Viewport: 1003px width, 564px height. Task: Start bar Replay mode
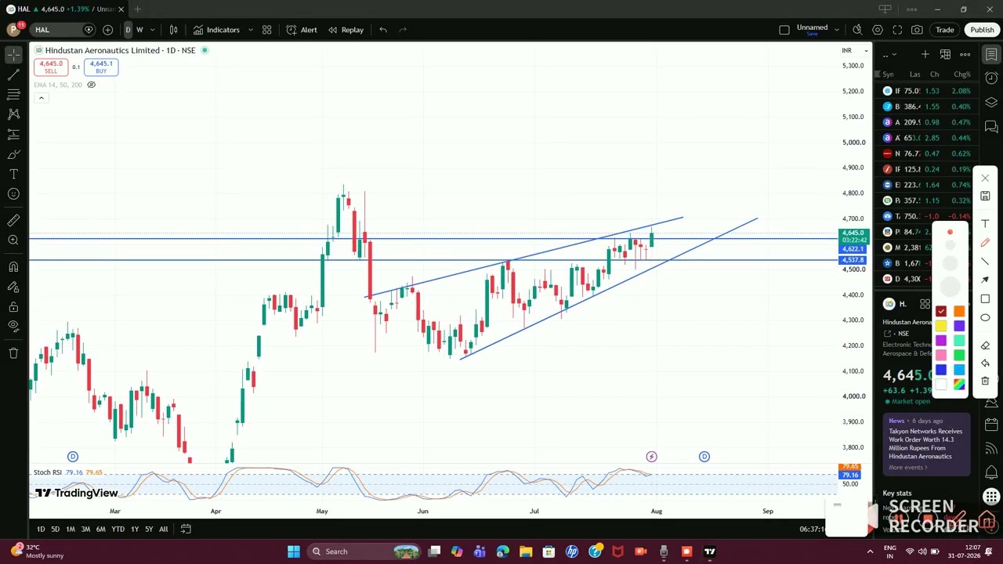[346, 30]
